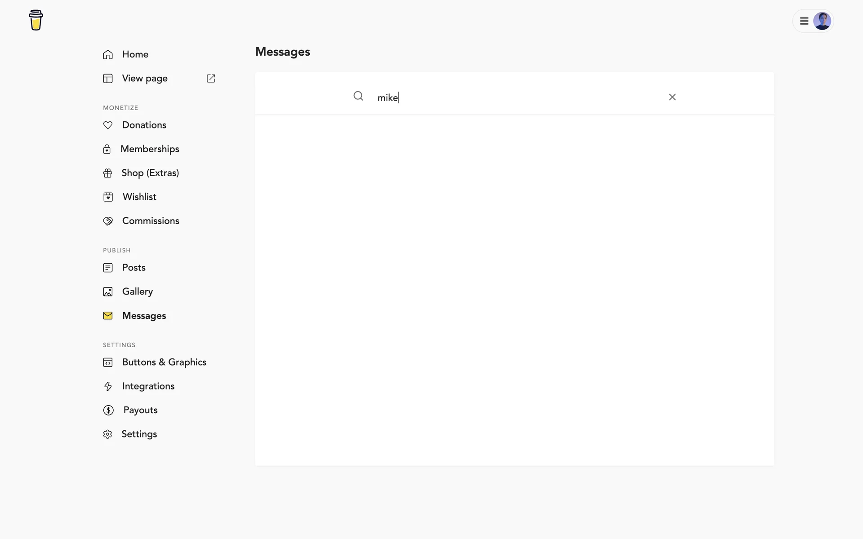The height and width of the screenshot is (539, 863).
Task: Click the Payouts dollar icon
Action: (x=108, y=410)
